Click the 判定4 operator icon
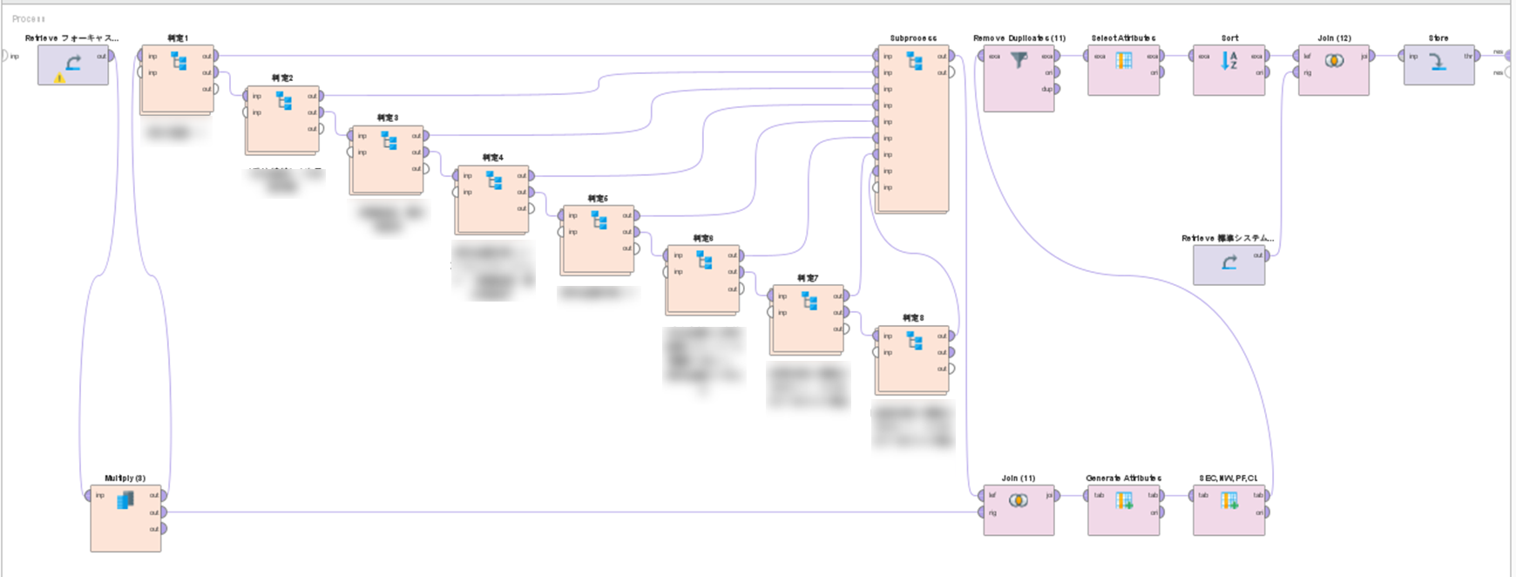1516x577 pixels. click(x=494, y=180)
